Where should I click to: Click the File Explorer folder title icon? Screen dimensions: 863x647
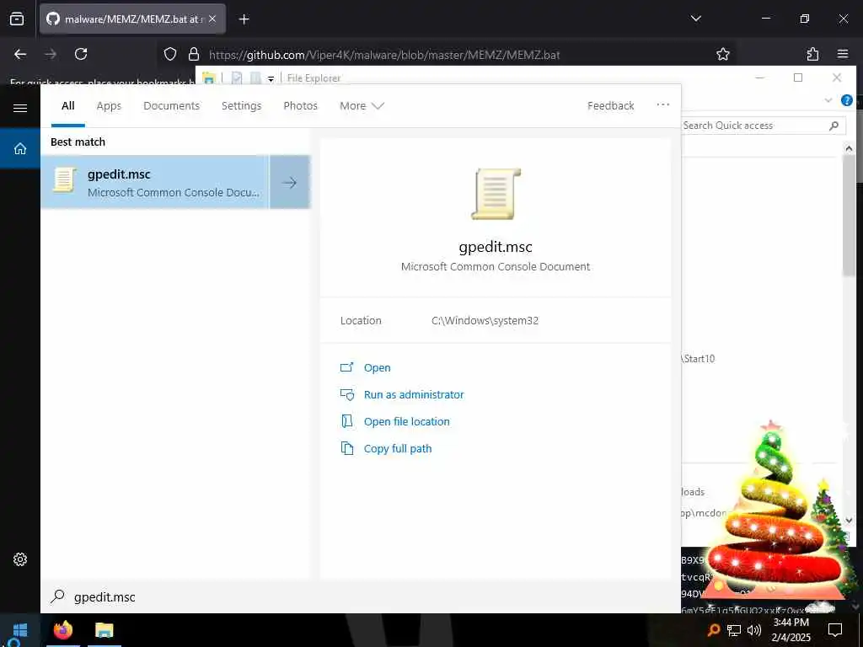(x=209, y=78)
